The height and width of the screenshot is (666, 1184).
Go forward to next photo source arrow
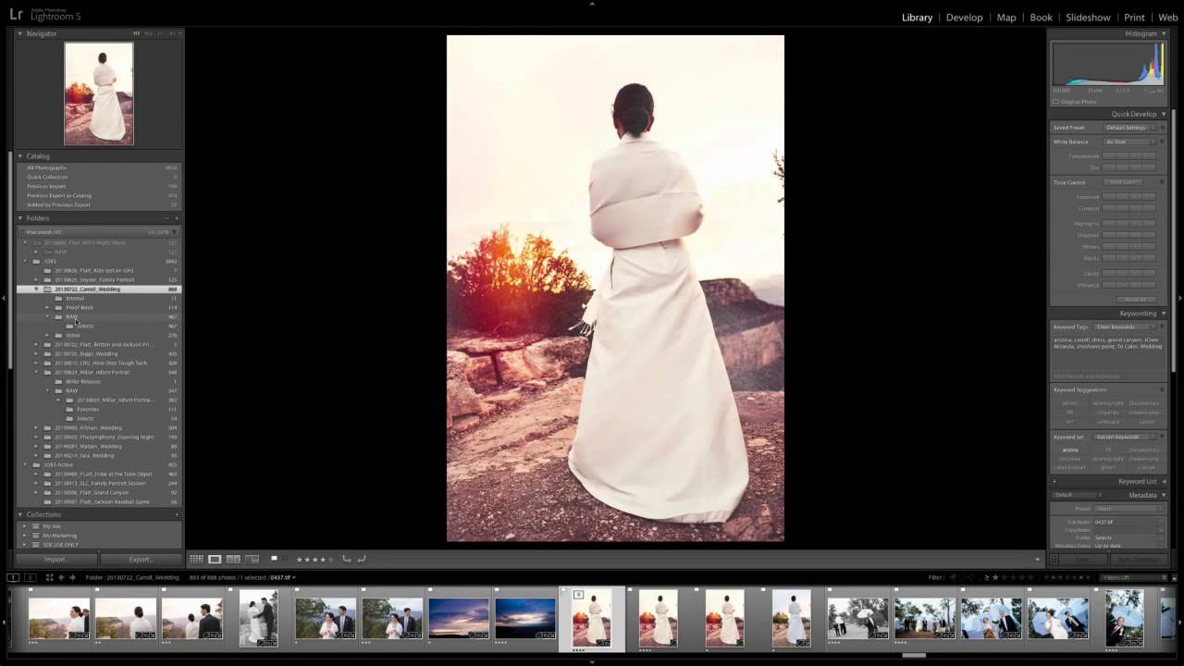tap(72, 577)
